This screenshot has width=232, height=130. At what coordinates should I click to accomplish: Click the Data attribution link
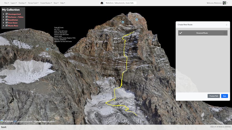[51, 121]
